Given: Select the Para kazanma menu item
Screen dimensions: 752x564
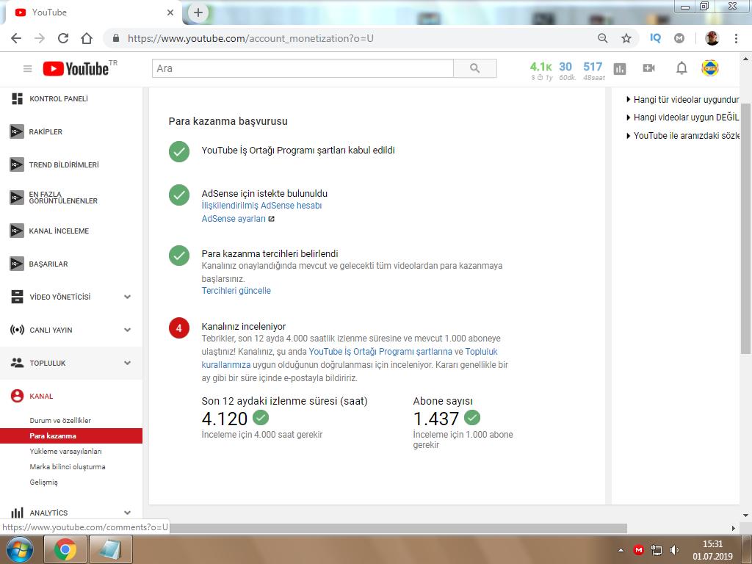Looking at the screenshot, I should tap(71, 436).
